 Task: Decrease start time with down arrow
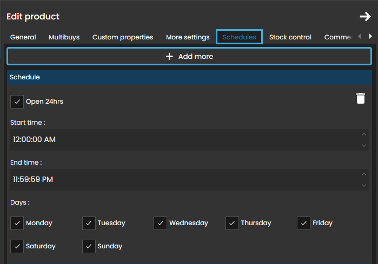(x=364, y=145)
